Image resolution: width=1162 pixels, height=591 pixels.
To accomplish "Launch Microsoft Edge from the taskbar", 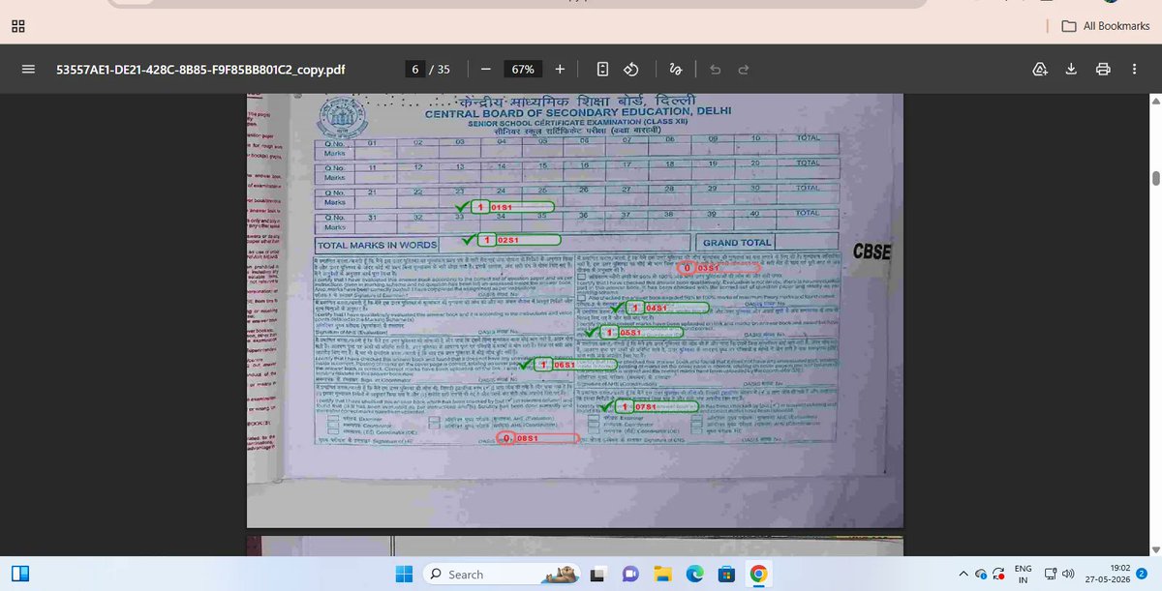I will tap(694, 574).
